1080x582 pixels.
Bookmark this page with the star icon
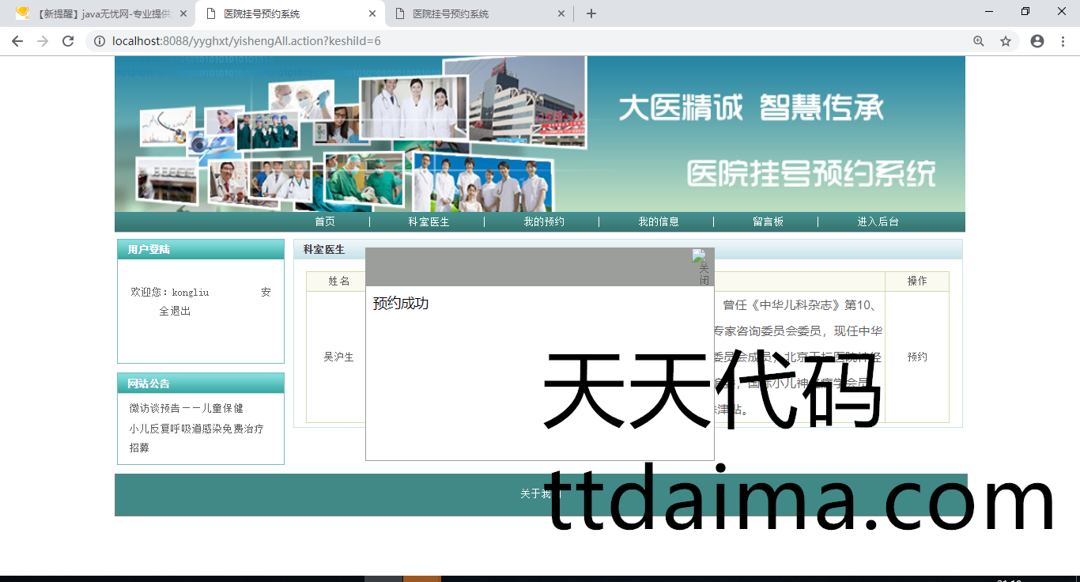[1006, 41]
